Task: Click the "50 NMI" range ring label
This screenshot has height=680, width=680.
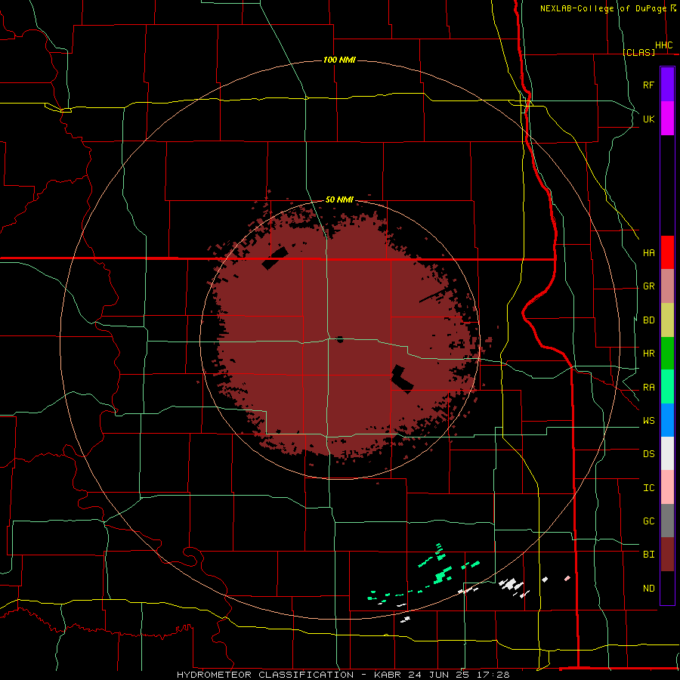Action: (339, 200)
